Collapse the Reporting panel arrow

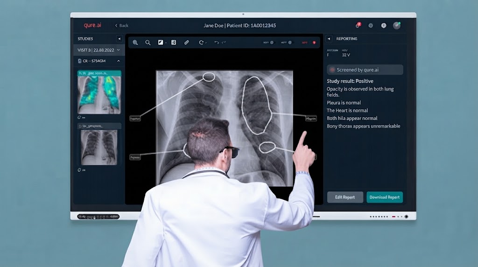329,39
